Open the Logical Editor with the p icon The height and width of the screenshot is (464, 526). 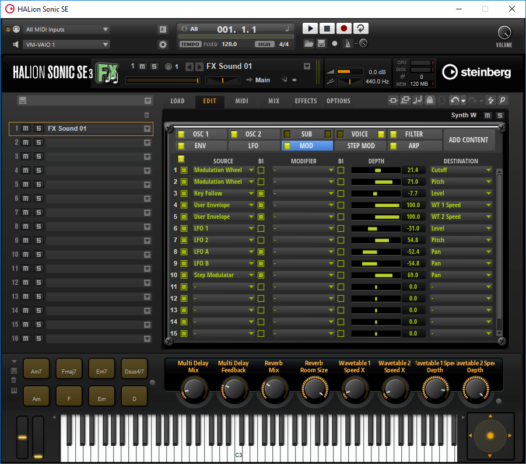pos(502,100)
